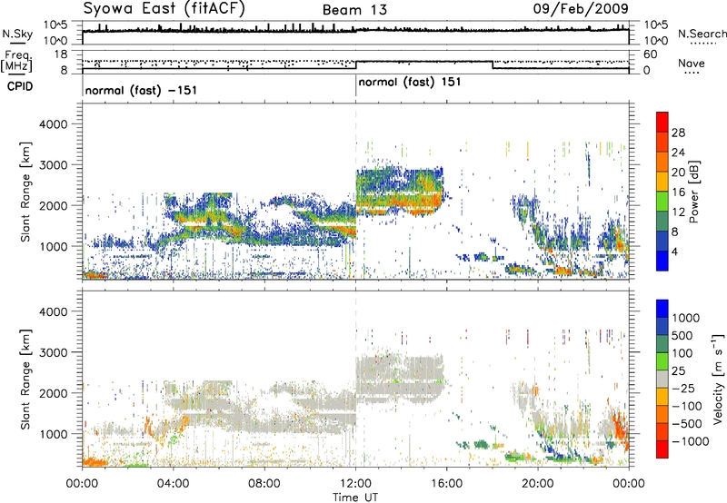This screenshot has width=727, height=503.
Task: Select Velocity segment between -500 and -1000
Action: (662, 431)
